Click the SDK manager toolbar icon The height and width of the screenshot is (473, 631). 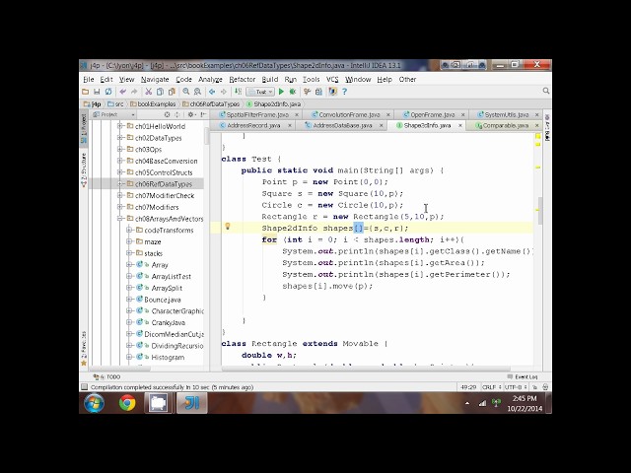(x=332, y=92)
